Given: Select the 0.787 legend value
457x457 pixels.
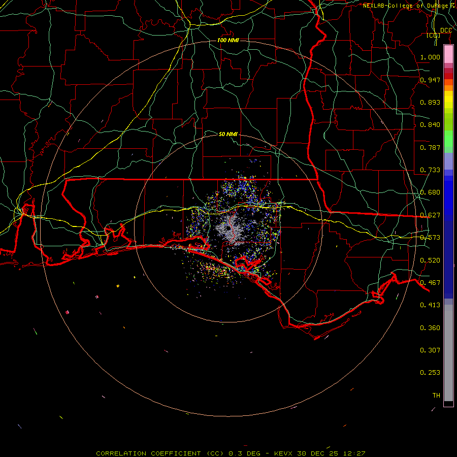Looking at the screenshot, I should point(430,148).
